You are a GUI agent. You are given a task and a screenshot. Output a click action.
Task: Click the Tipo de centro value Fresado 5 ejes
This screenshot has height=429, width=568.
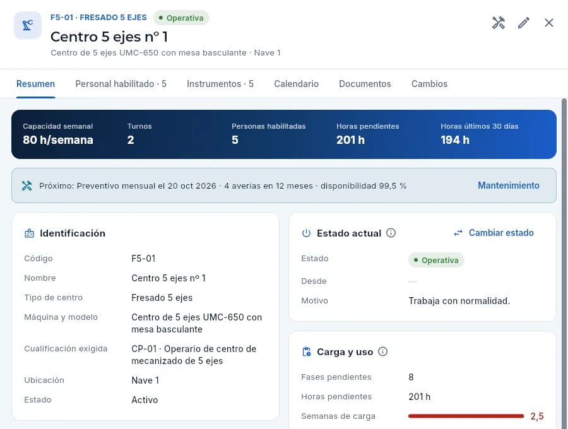click(x=162, y=298)
